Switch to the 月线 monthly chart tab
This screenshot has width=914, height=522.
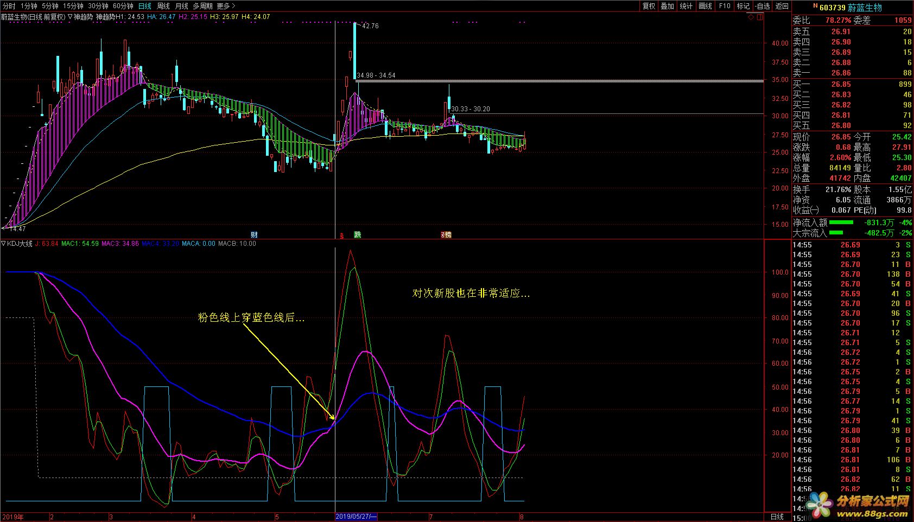(x=182, y=6)
